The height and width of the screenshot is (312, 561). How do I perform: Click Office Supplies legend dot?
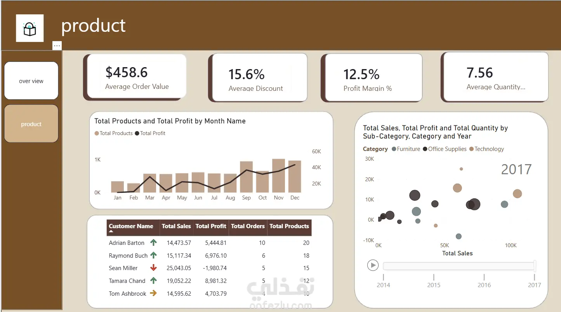[x=425, y=149]
